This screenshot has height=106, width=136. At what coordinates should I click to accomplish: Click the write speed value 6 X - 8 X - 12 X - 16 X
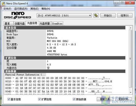coord(61,45)
